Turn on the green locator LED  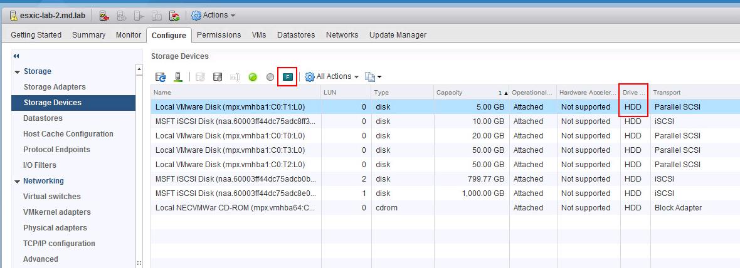(x=253, y=77)
